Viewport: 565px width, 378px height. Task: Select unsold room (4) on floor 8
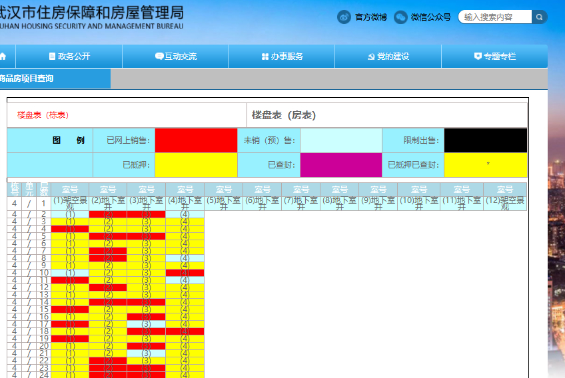click(x=185, y=258)
